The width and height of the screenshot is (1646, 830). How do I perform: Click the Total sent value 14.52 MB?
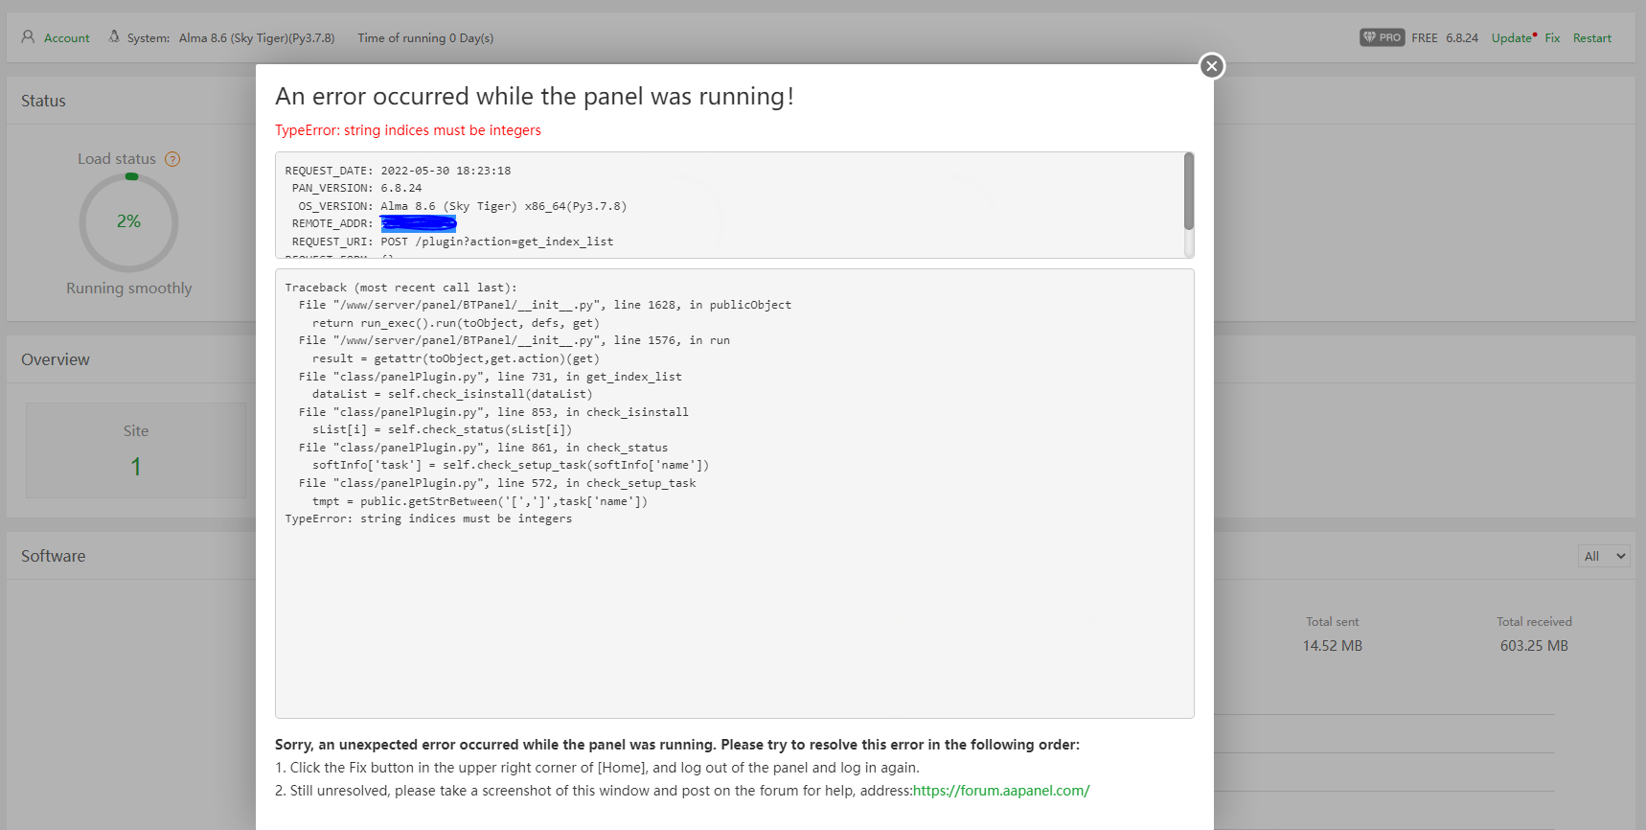click(1333, 646)
